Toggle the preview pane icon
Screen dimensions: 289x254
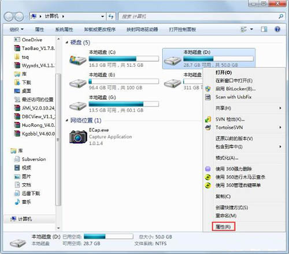(264, 29)
